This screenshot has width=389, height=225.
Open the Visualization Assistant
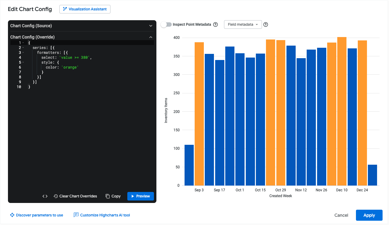[85, 9]
